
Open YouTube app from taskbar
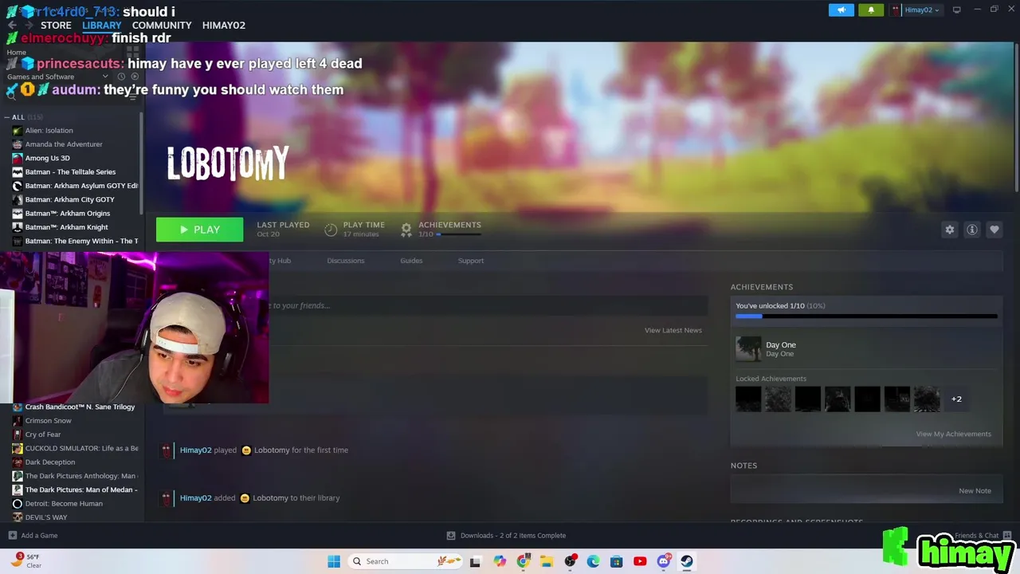[640, 561]
